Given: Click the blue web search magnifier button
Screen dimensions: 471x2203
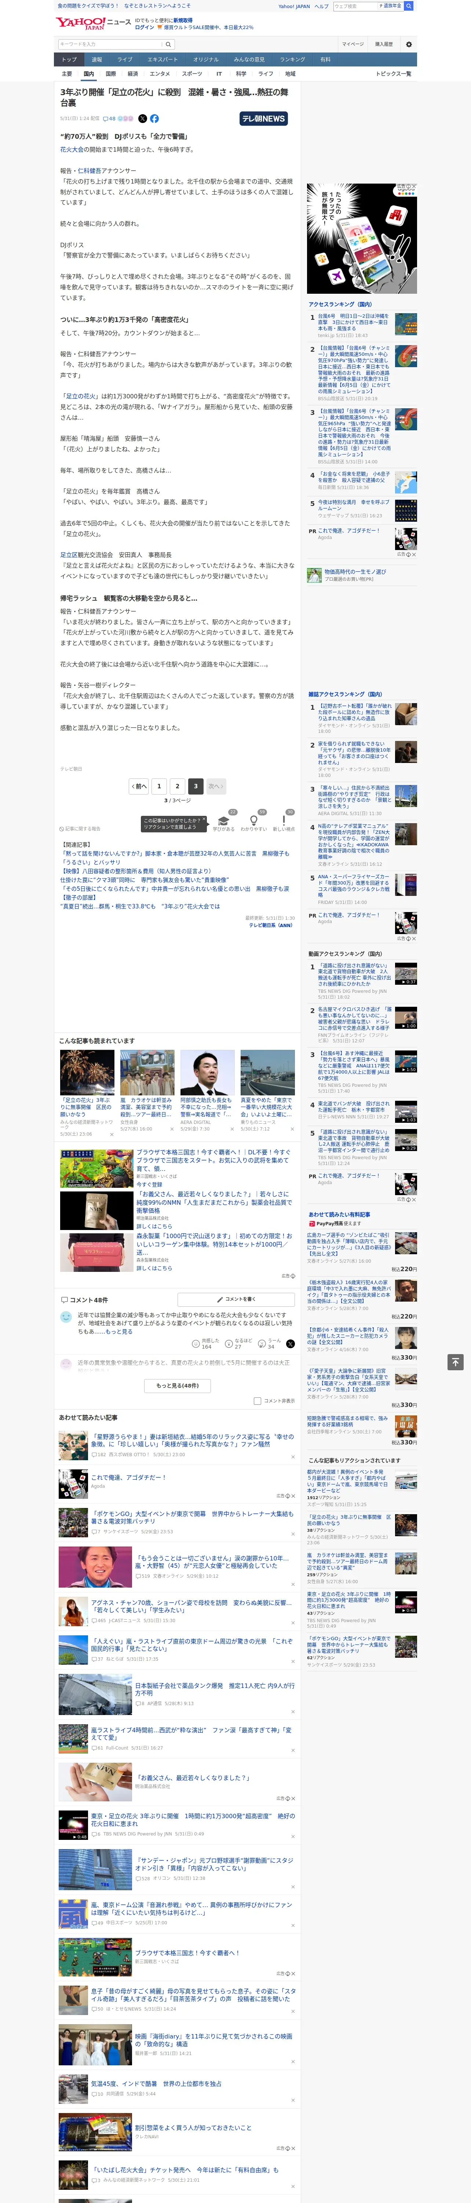Looking at the screenshot, I should coord(409,6).
